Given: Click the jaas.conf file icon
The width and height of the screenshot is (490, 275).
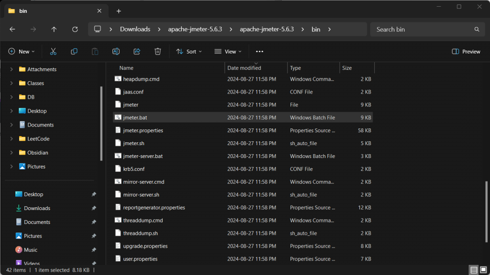Looking at the screenshot, I should (x=118, y=92).
